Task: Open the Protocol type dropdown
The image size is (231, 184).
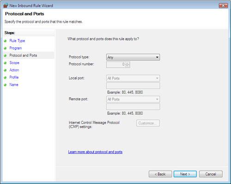Action: point(133,57)
